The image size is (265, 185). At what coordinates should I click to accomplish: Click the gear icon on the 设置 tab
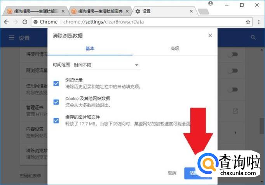pos(138,11)
